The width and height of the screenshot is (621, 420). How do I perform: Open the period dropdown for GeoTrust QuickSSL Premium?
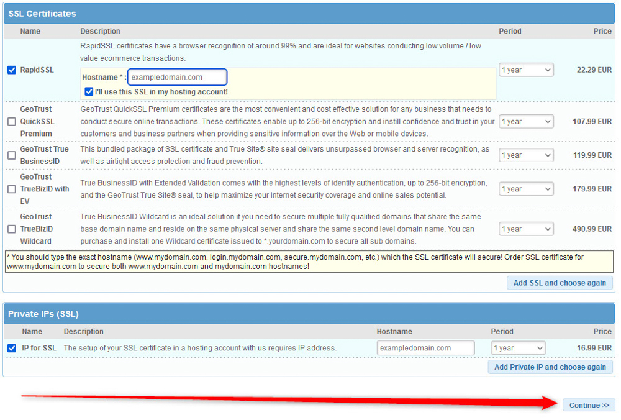[526, 121]
